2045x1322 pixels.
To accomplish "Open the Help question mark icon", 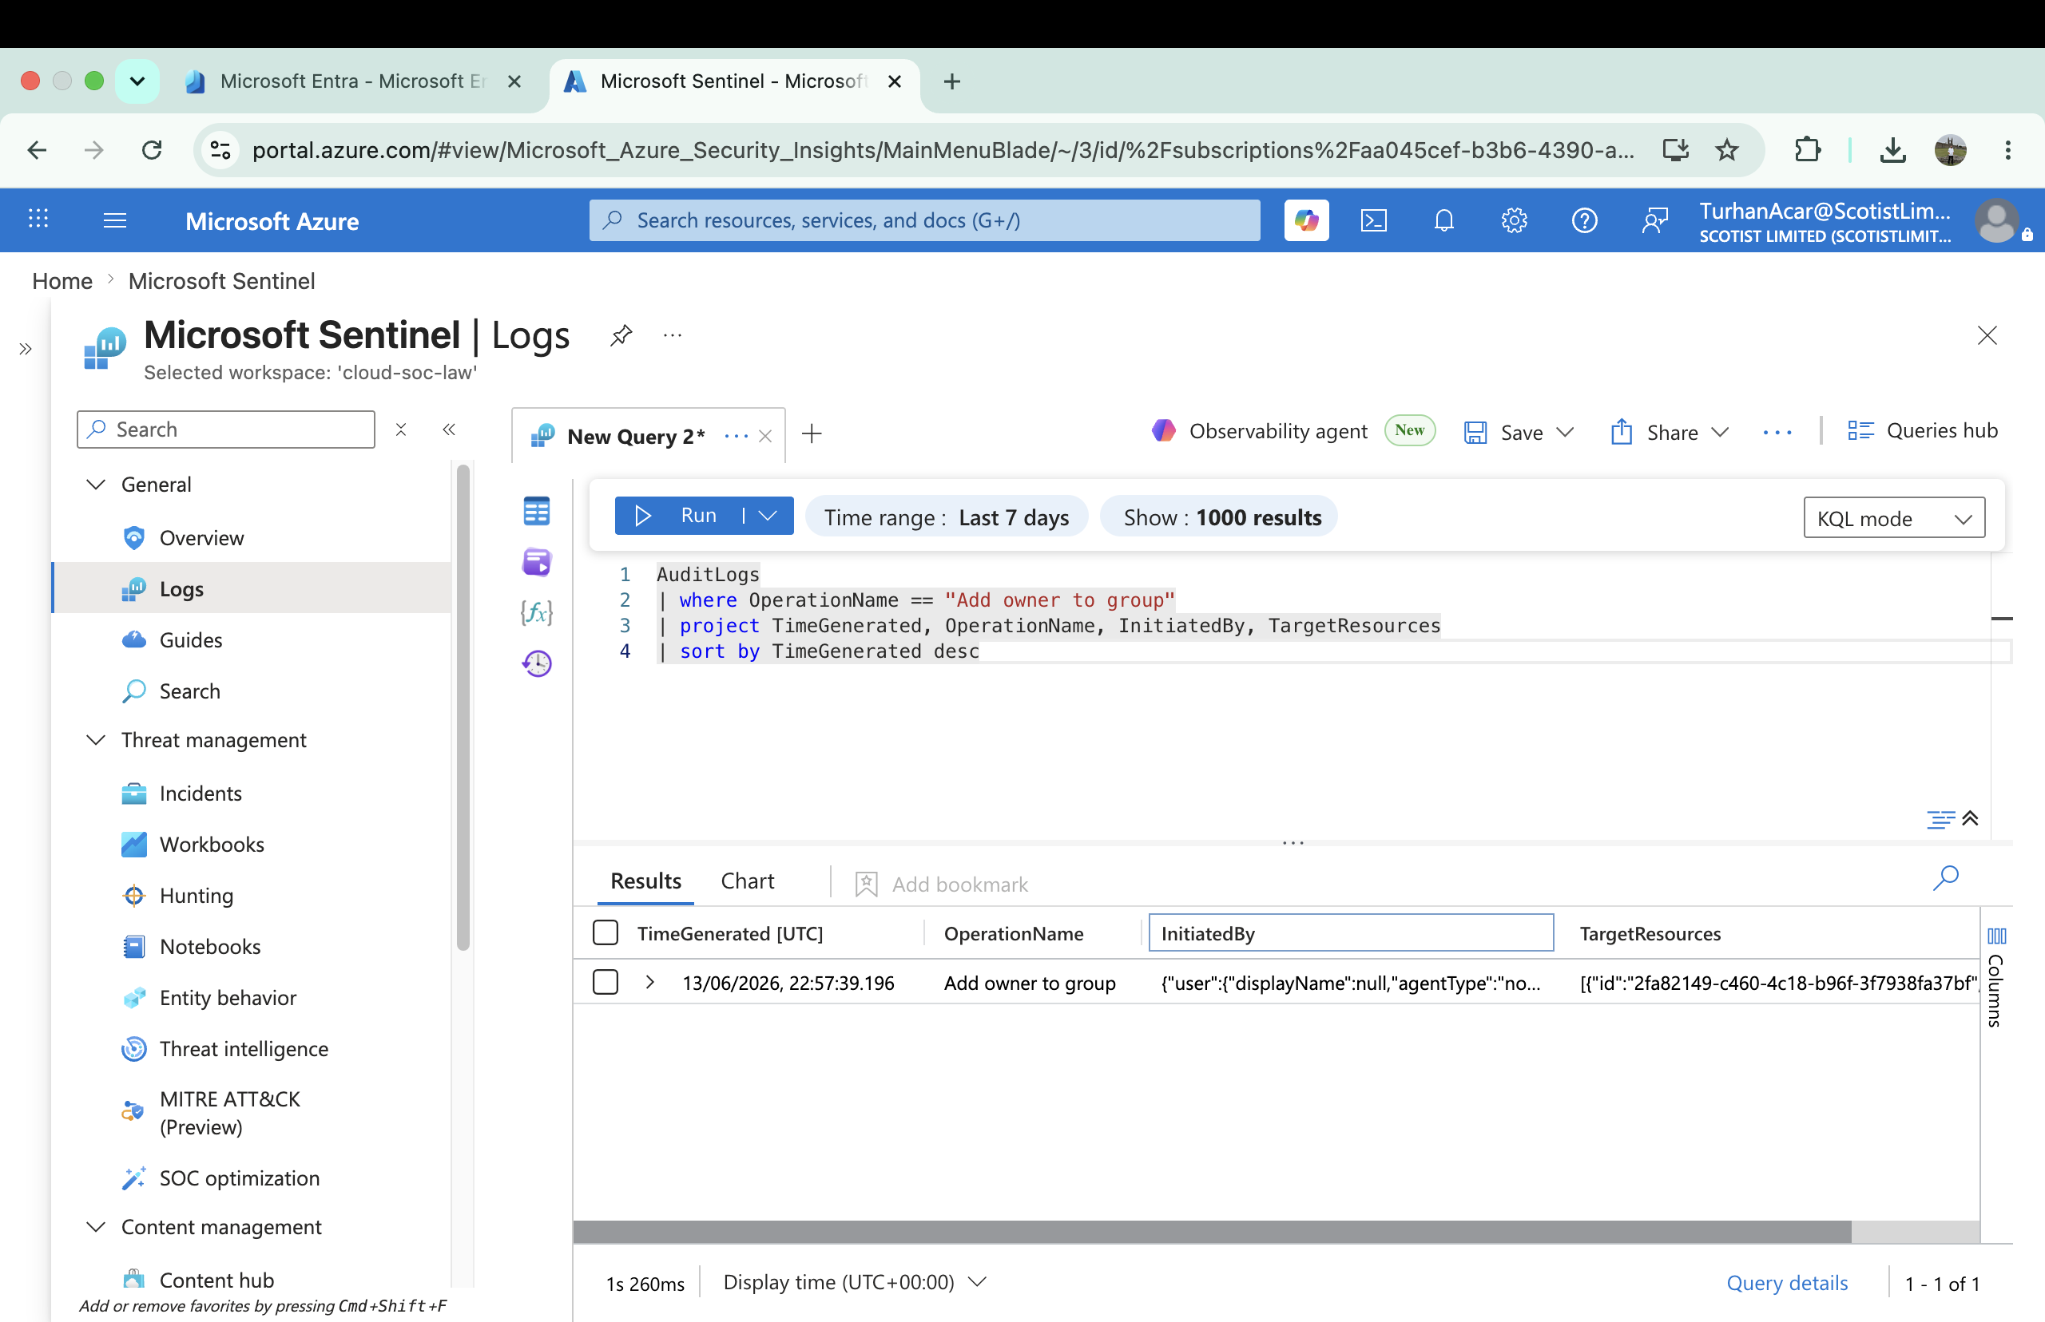I will [1584, 220].
